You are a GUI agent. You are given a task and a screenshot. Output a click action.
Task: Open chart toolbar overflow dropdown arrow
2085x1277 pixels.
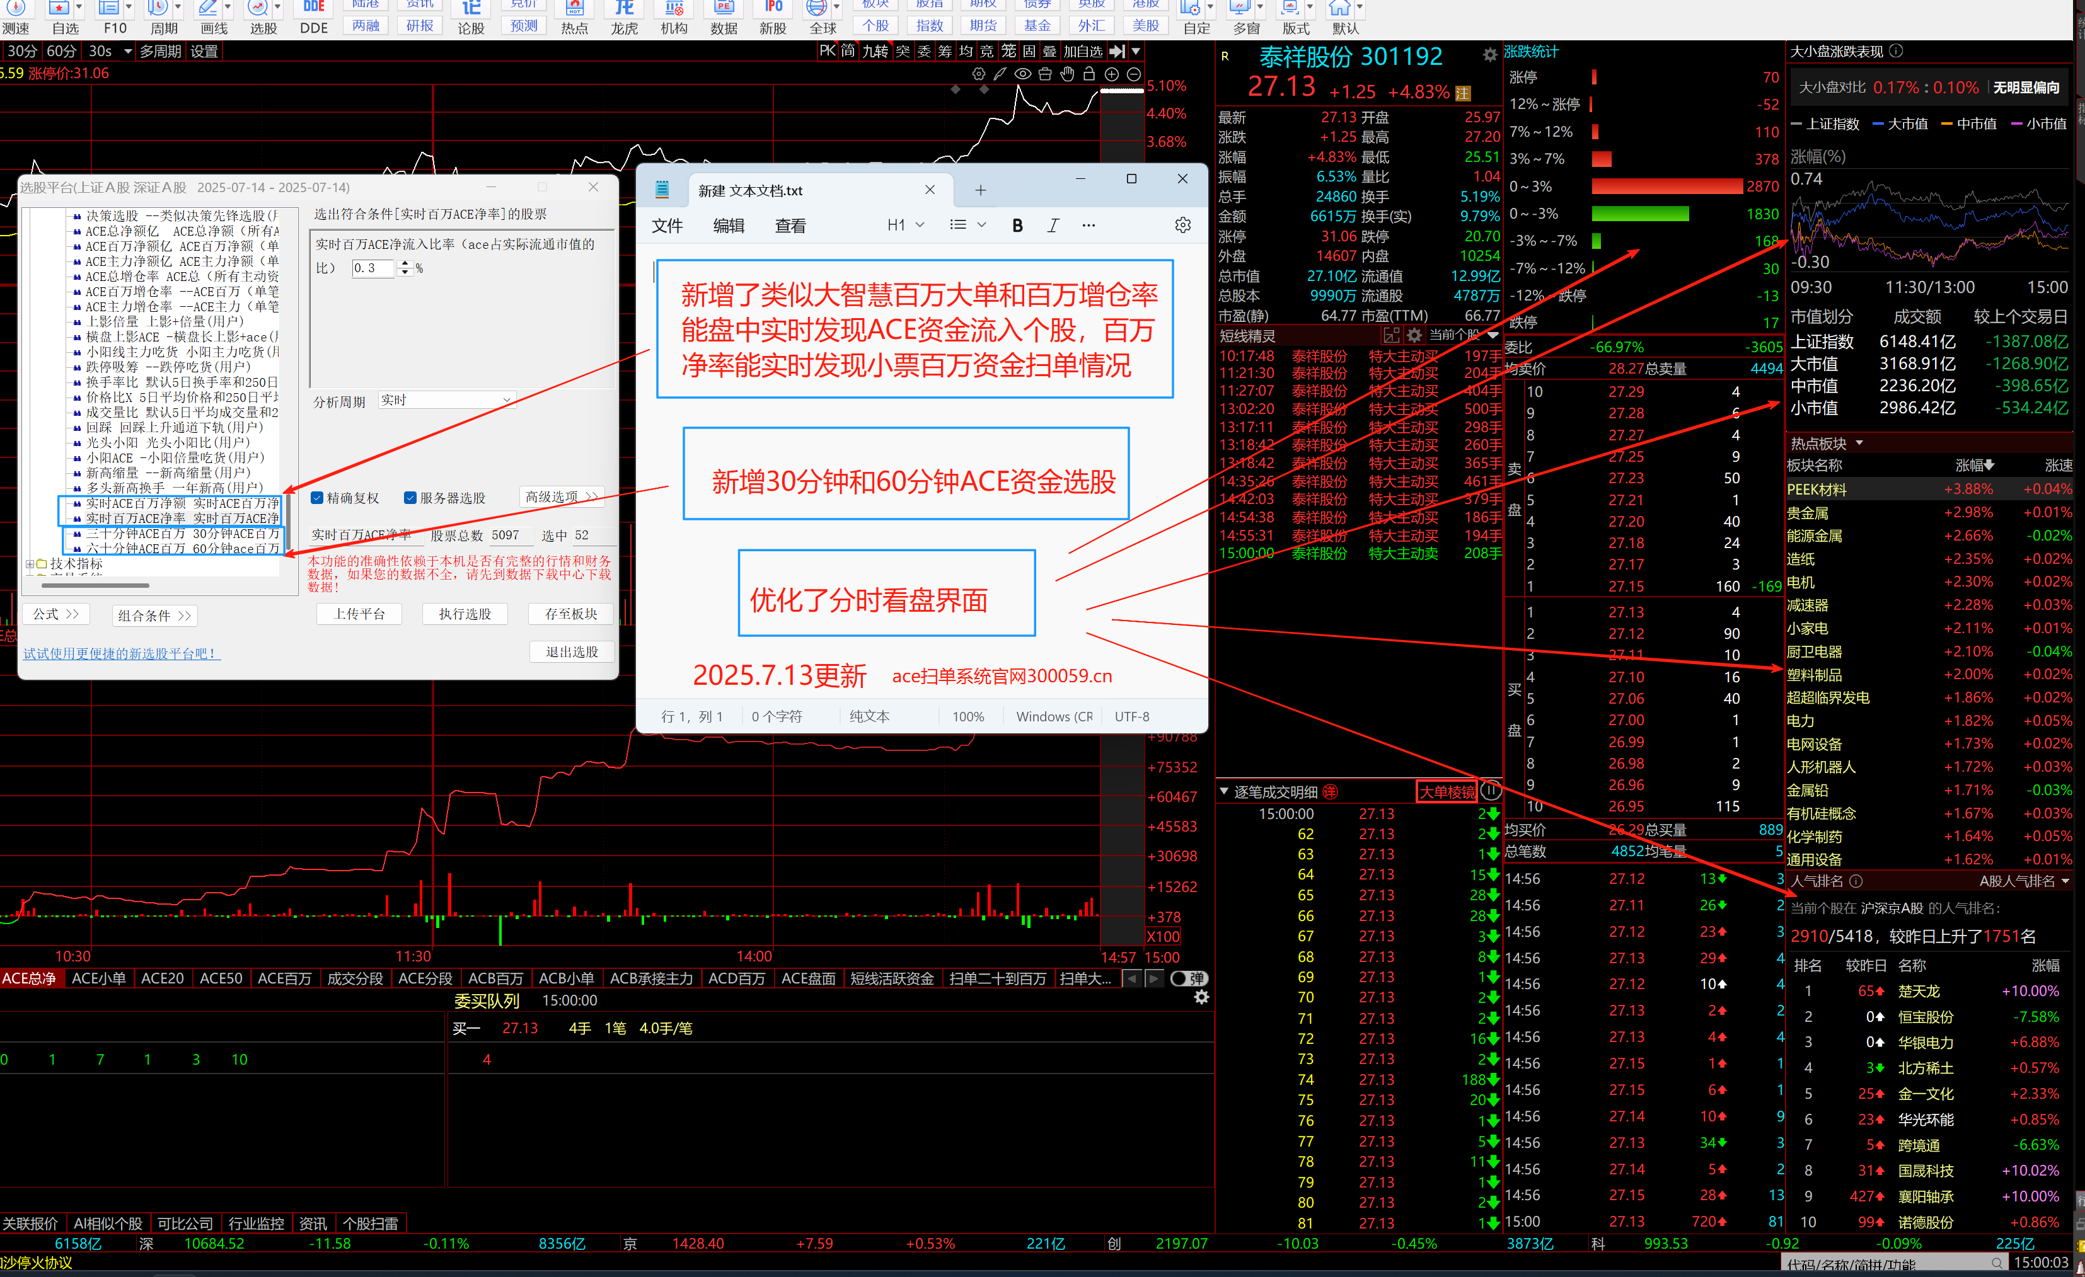coord(1136,51)
